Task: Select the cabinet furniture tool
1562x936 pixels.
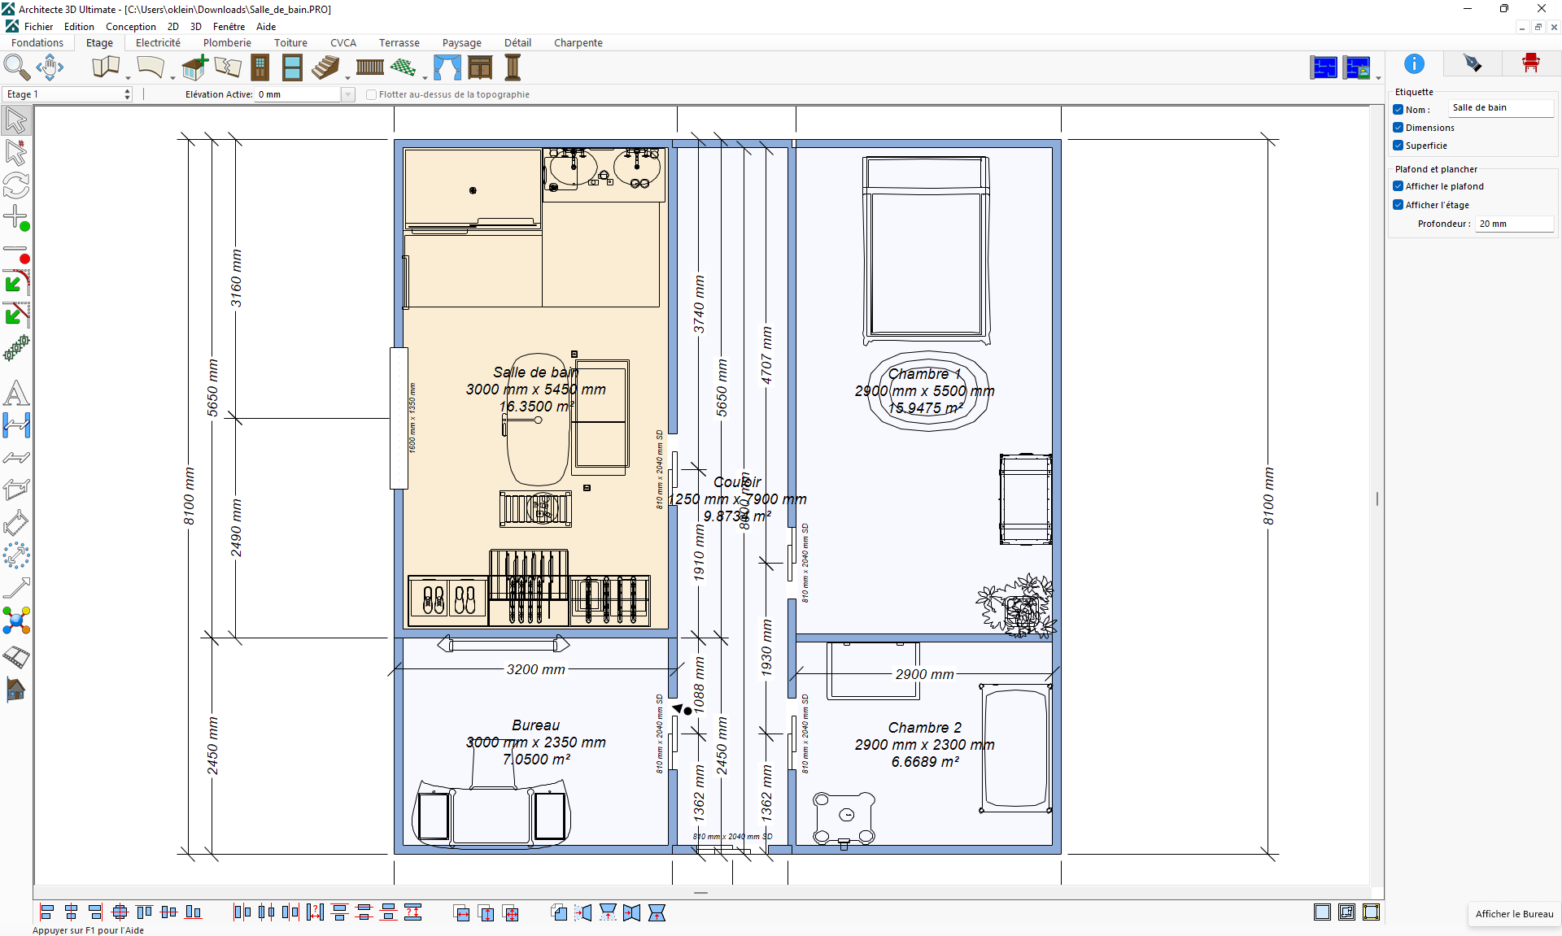Action: tap(480, 67)
